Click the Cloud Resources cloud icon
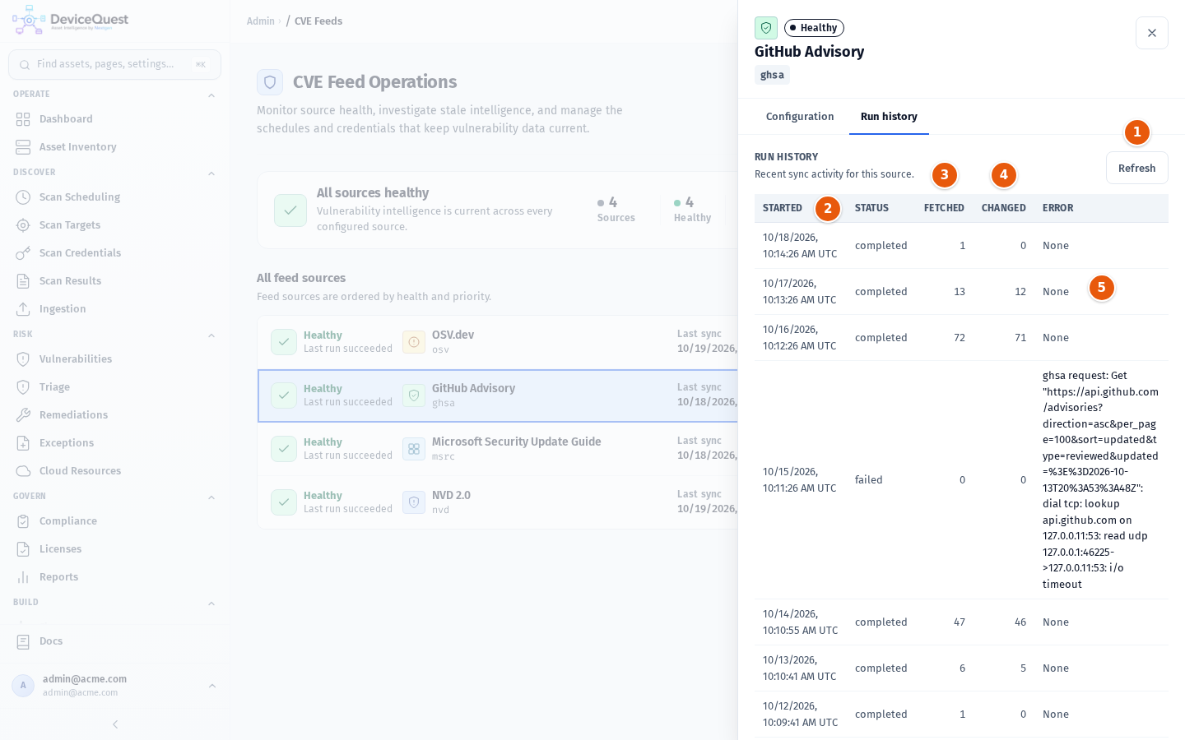This screenshot has height=740, width=1185. coord(23,471)
